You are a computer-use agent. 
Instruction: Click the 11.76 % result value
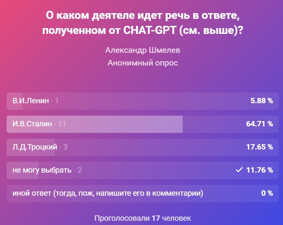(x=260, y=170)
